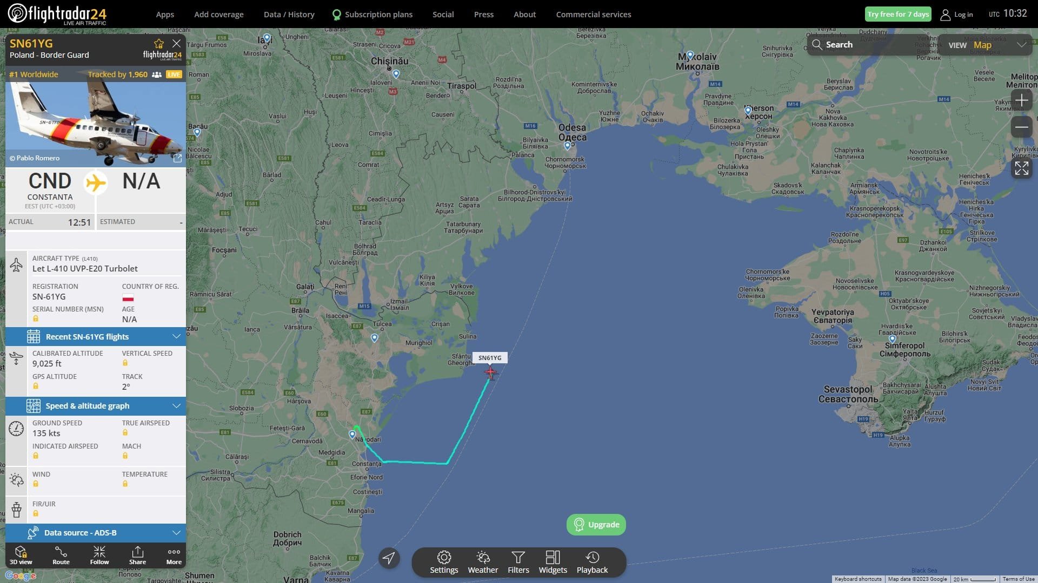Toggle fullscreen map view

click(x=1021, y=168)
